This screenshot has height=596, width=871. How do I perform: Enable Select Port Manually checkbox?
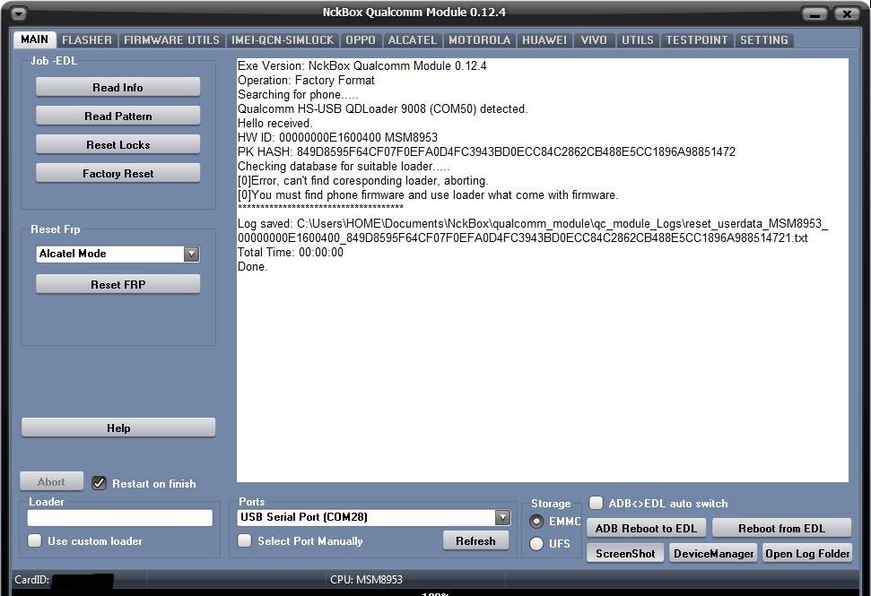coord(244,540)
